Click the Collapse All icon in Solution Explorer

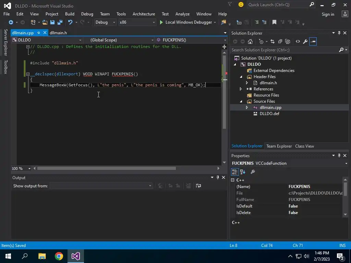[x=280, y=41]
